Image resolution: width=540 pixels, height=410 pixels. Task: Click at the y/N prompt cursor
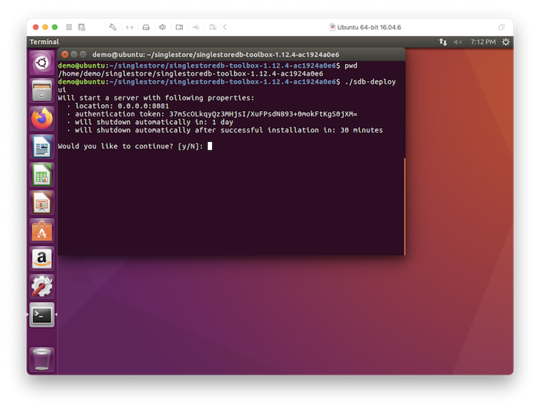click(x=210, y=146)
